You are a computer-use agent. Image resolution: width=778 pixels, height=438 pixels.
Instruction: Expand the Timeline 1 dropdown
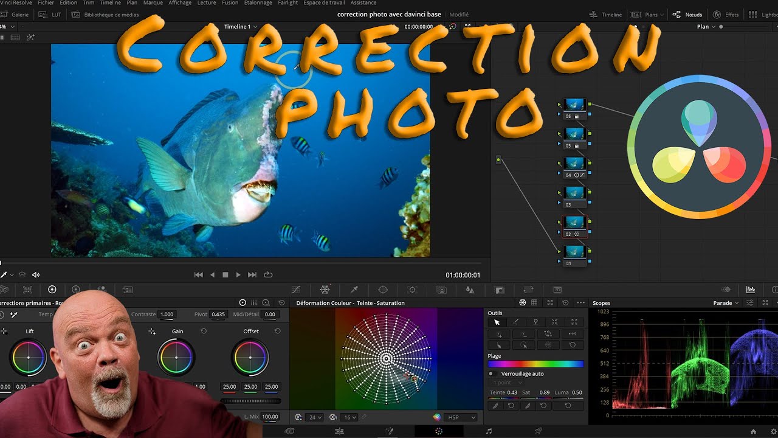coord(241,27)
